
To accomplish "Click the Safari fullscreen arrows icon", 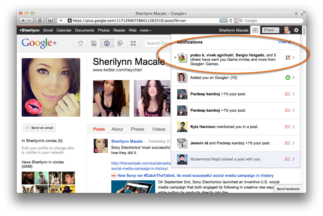I will click(x=303, y=13).
